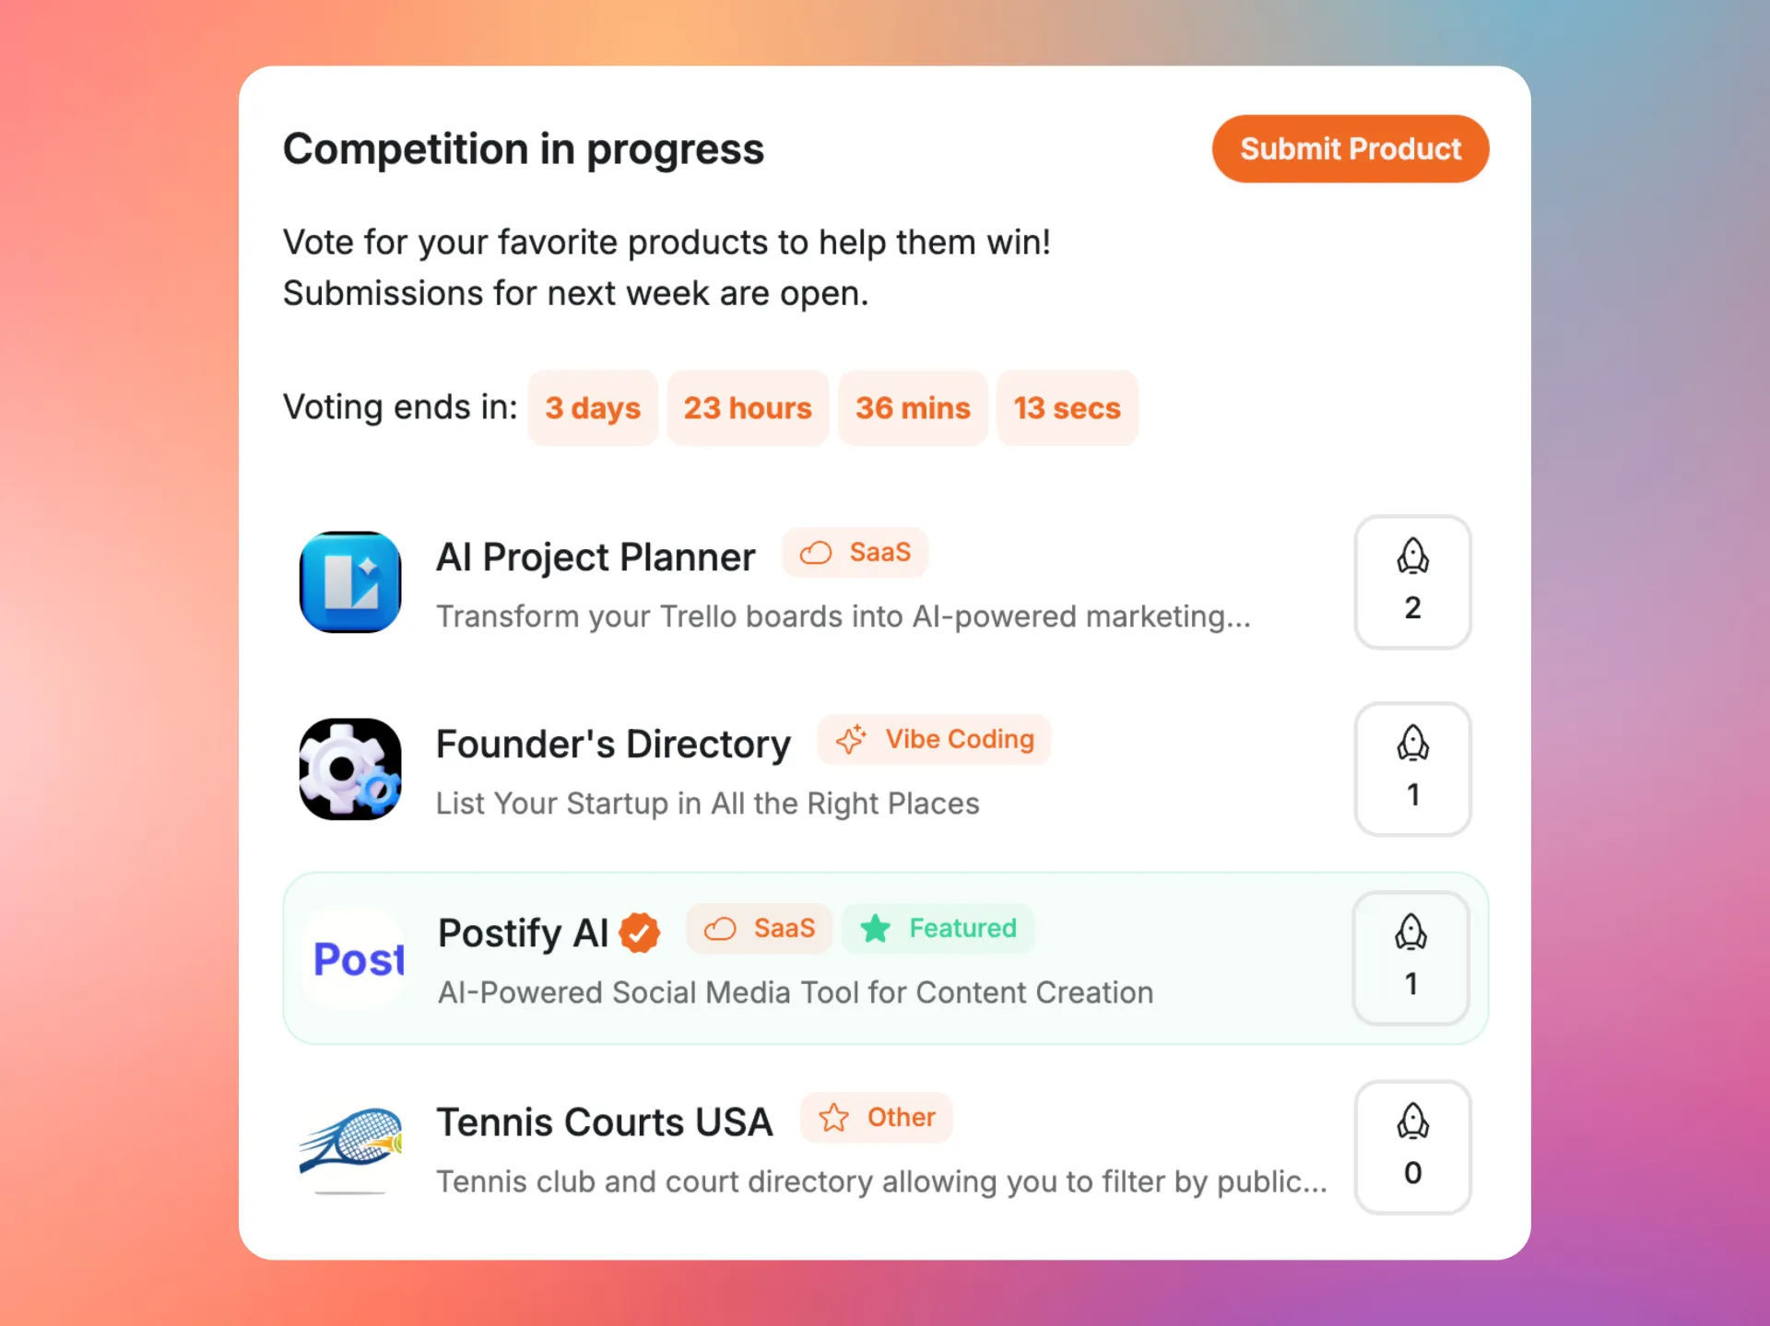Open the Tennis Courts USA racket logo
The height and width of the screenshot is (1326, 1770).
pos(350,1148)
